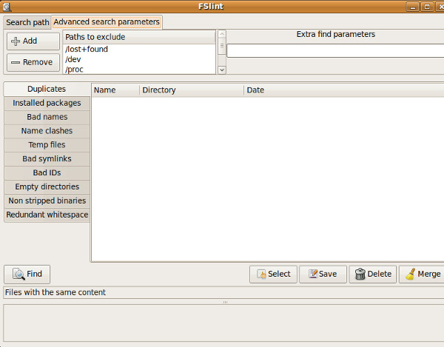Viewport: 444px width, 347px height.
Task: Select the Empty directories category
Action: pos(47,186)
